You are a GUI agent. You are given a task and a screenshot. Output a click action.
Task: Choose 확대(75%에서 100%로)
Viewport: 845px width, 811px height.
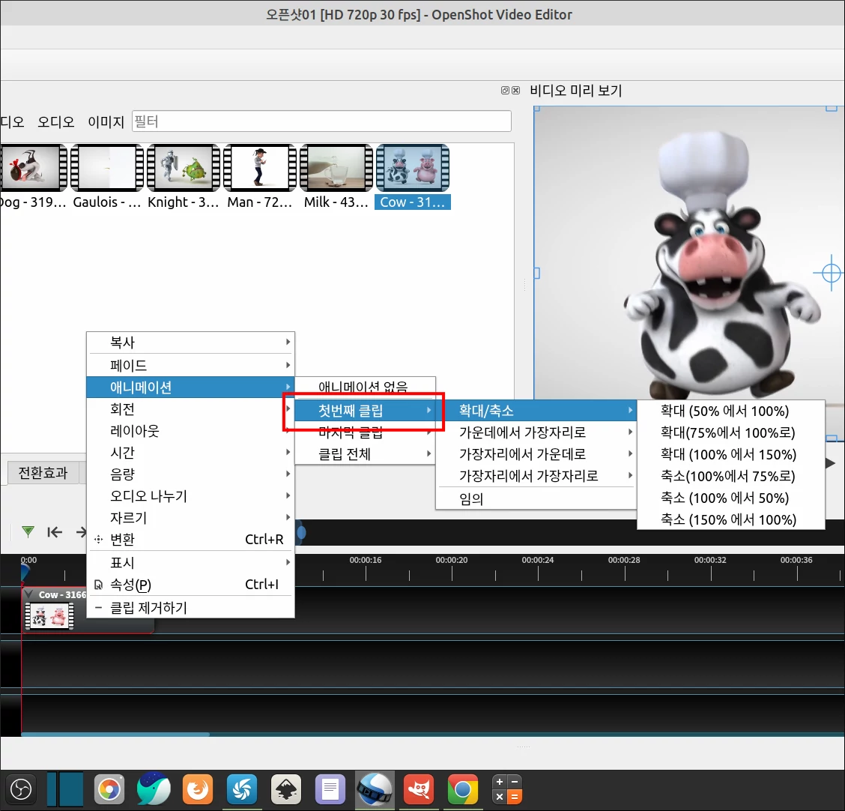click(x=730, y=432)
